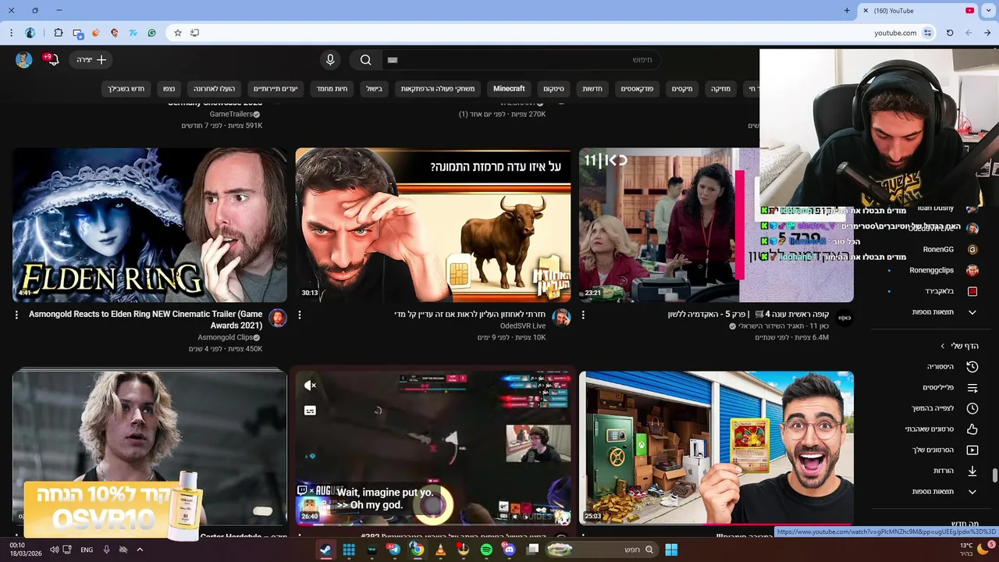Open the RonenGG subscription channel

pos(950,250)
